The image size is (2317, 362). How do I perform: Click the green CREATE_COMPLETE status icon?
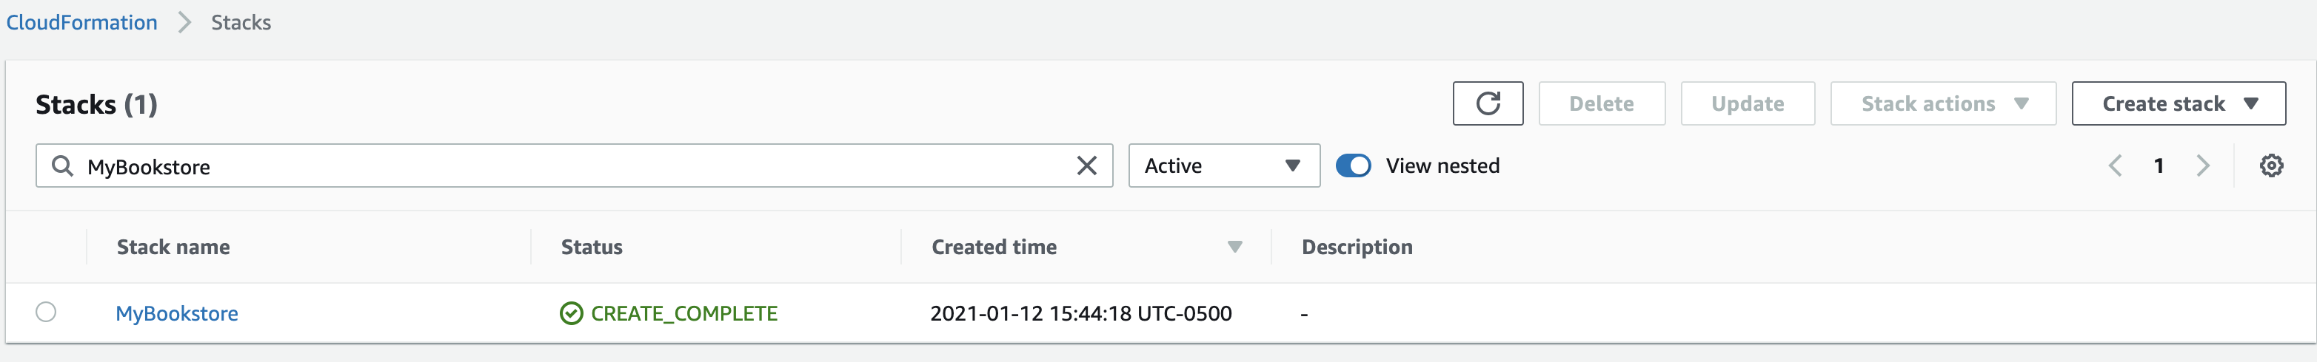571,313
